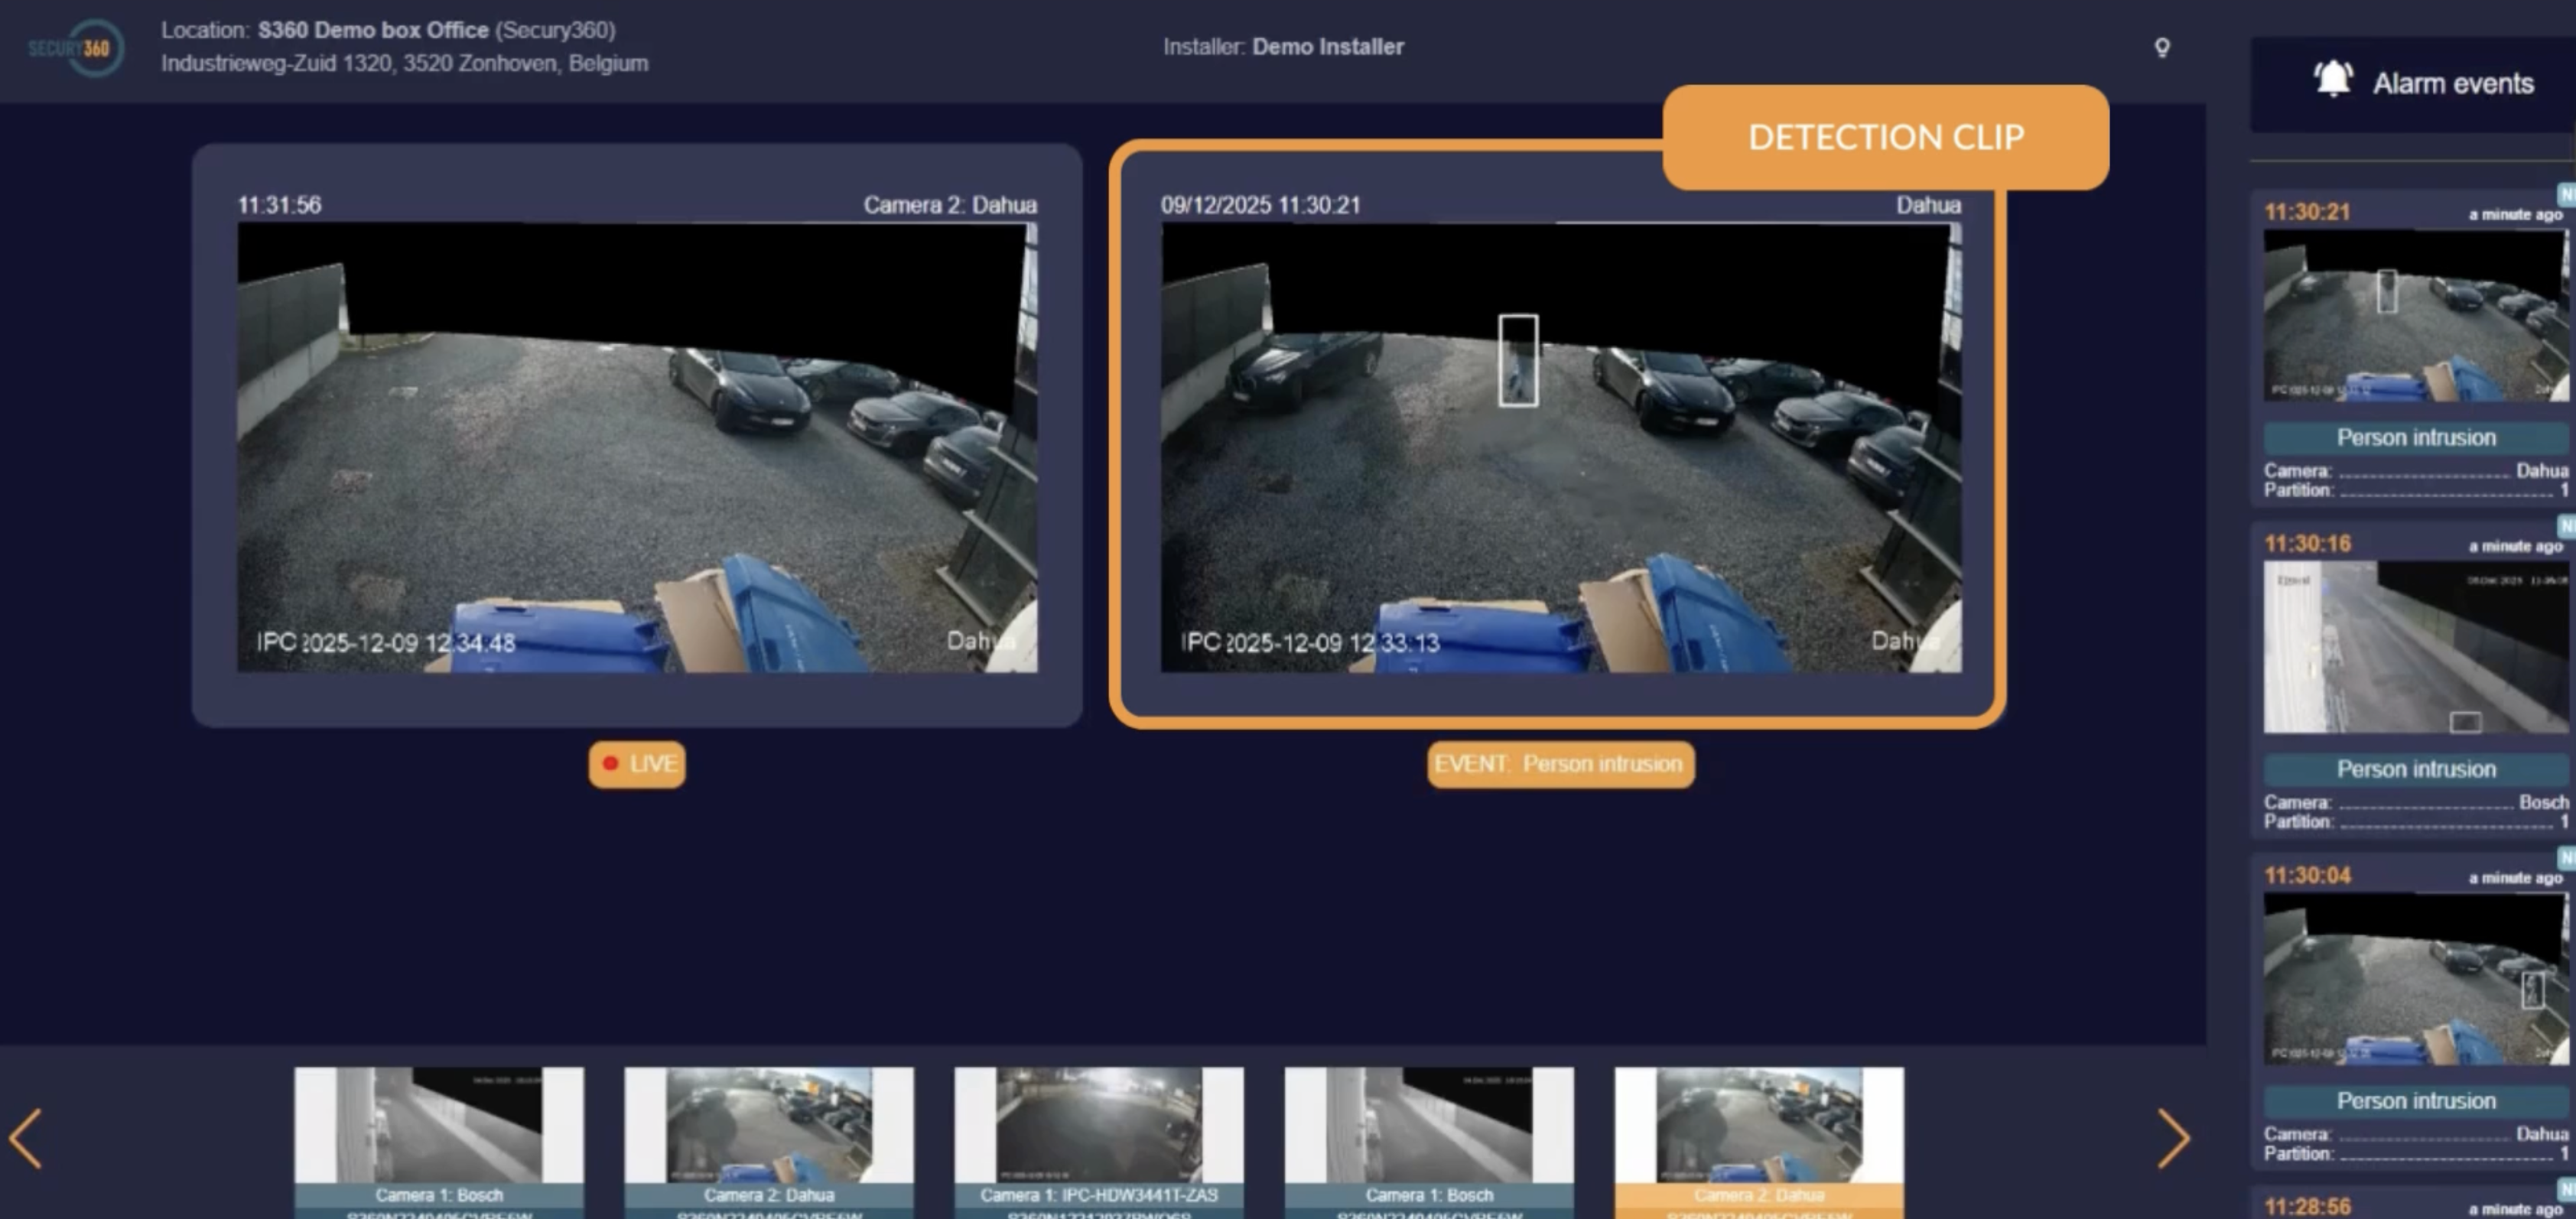The height and width of the screenshot is (1219, 2576).
Task: Click the detection clip video dated 09/12/2025
Action: [x=1560, y=447]
